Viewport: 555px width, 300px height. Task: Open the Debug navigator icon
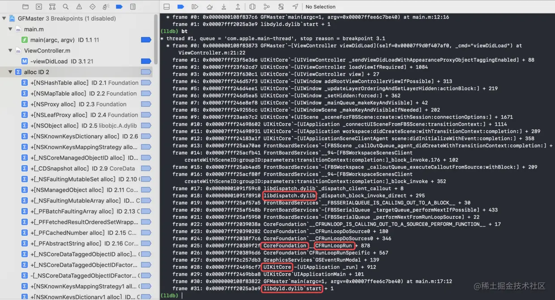tap(106, 7)
